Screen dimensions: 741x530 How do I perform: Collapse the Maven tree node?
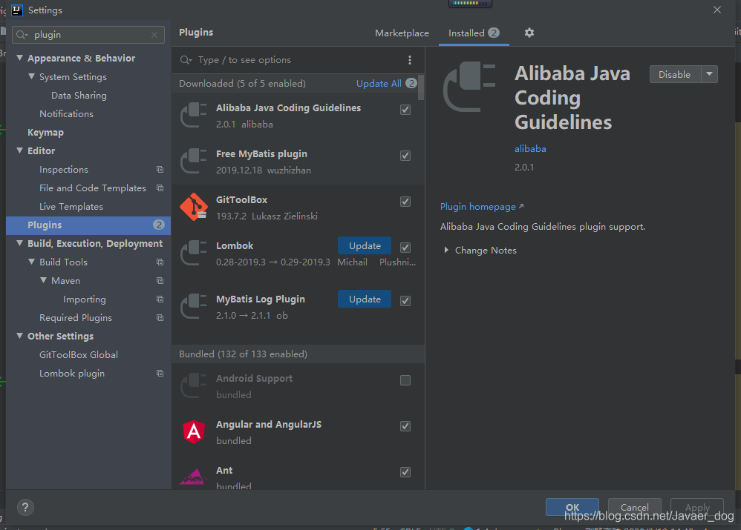(43, 280)
